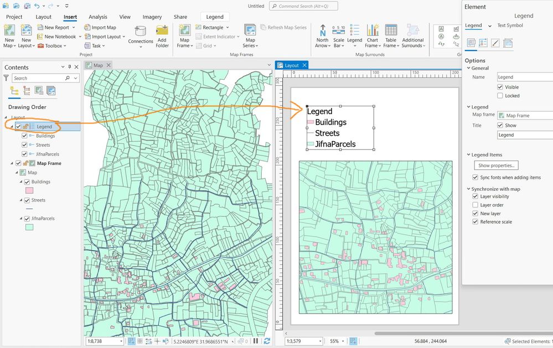Insert a Scale Bar element
This screenshot has height=348, width=553.
[338, 35]
